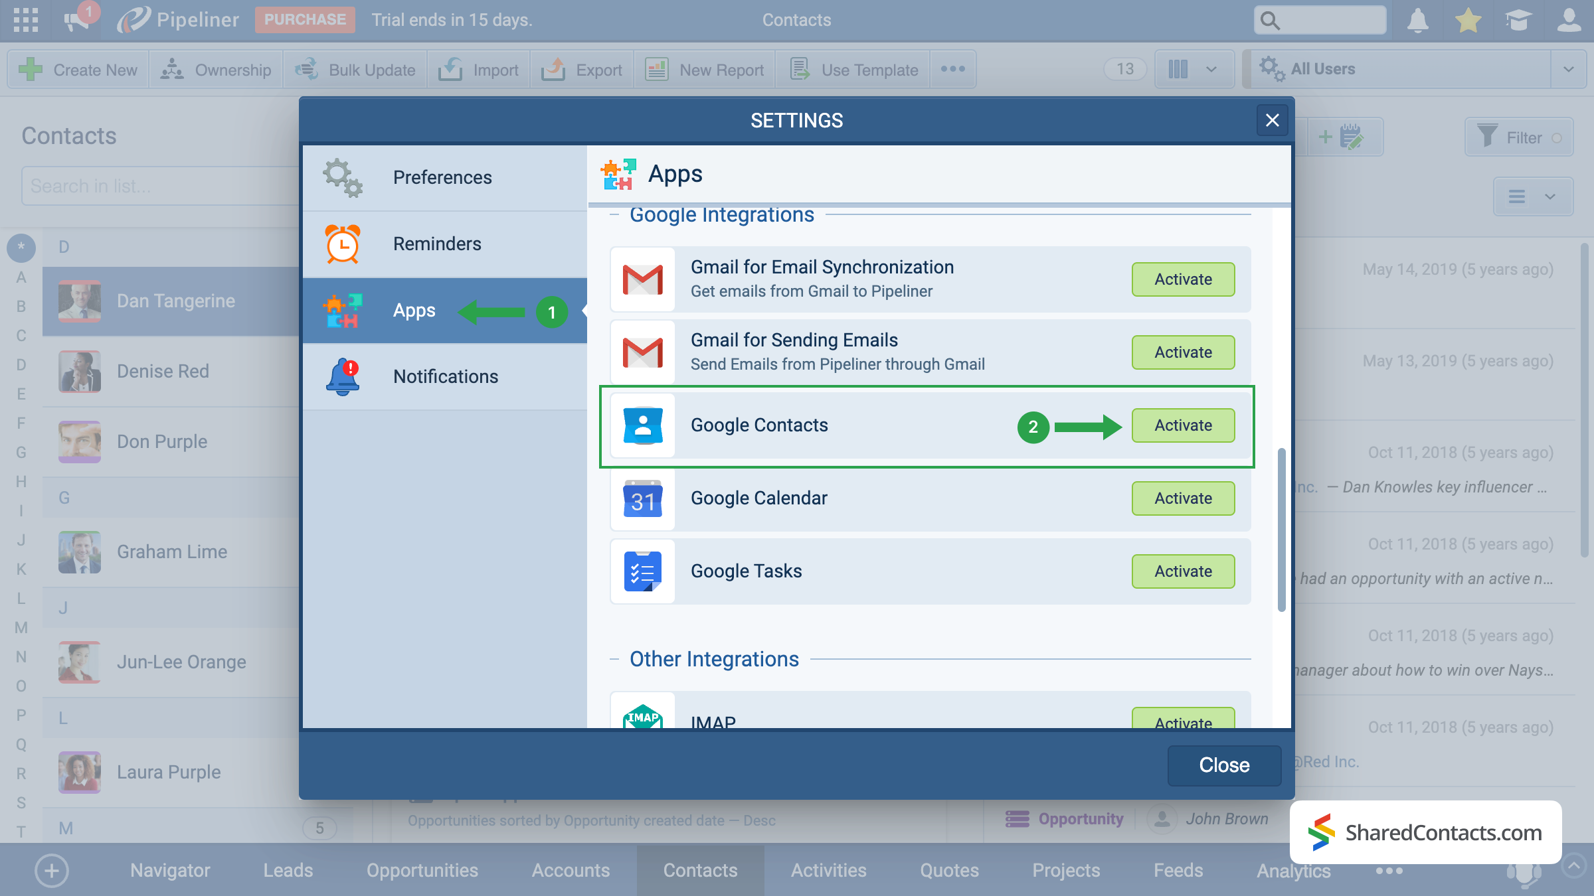1594x896 pixels.
Task: Open list view options dropdown
Action: tap(1533, 196)
